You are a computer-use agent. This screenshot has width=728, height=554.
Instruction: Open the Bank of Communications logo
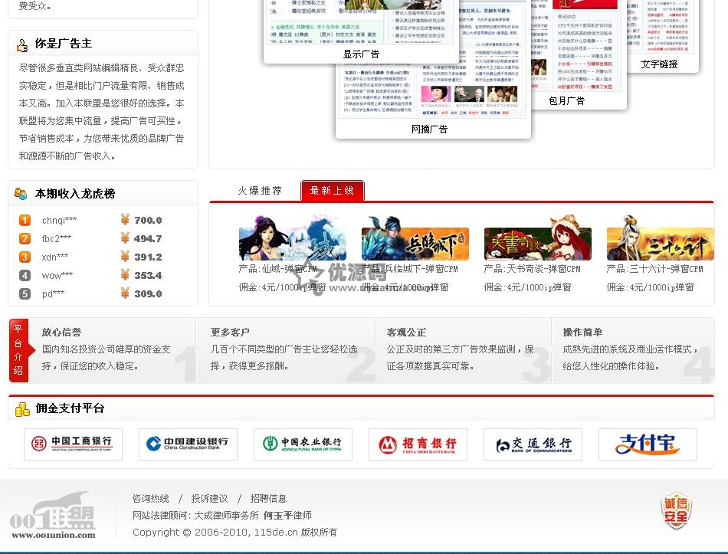(x=533, y=444)
